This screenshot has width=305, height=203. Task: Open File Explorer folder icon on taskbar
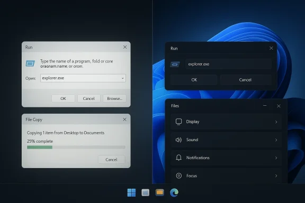(159, 192)
